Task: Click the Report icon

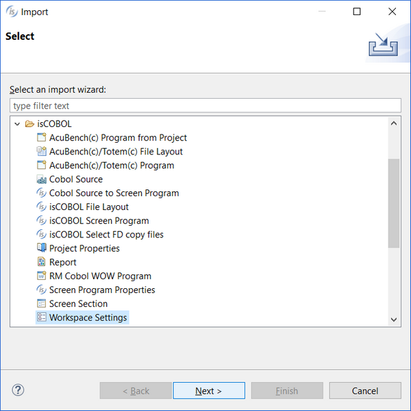Action: [x=41, y=262]
